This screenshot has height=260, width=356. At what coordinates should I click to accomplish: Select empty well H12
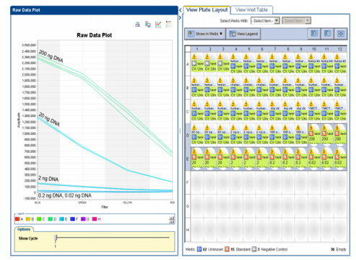(x=340, y=230)
